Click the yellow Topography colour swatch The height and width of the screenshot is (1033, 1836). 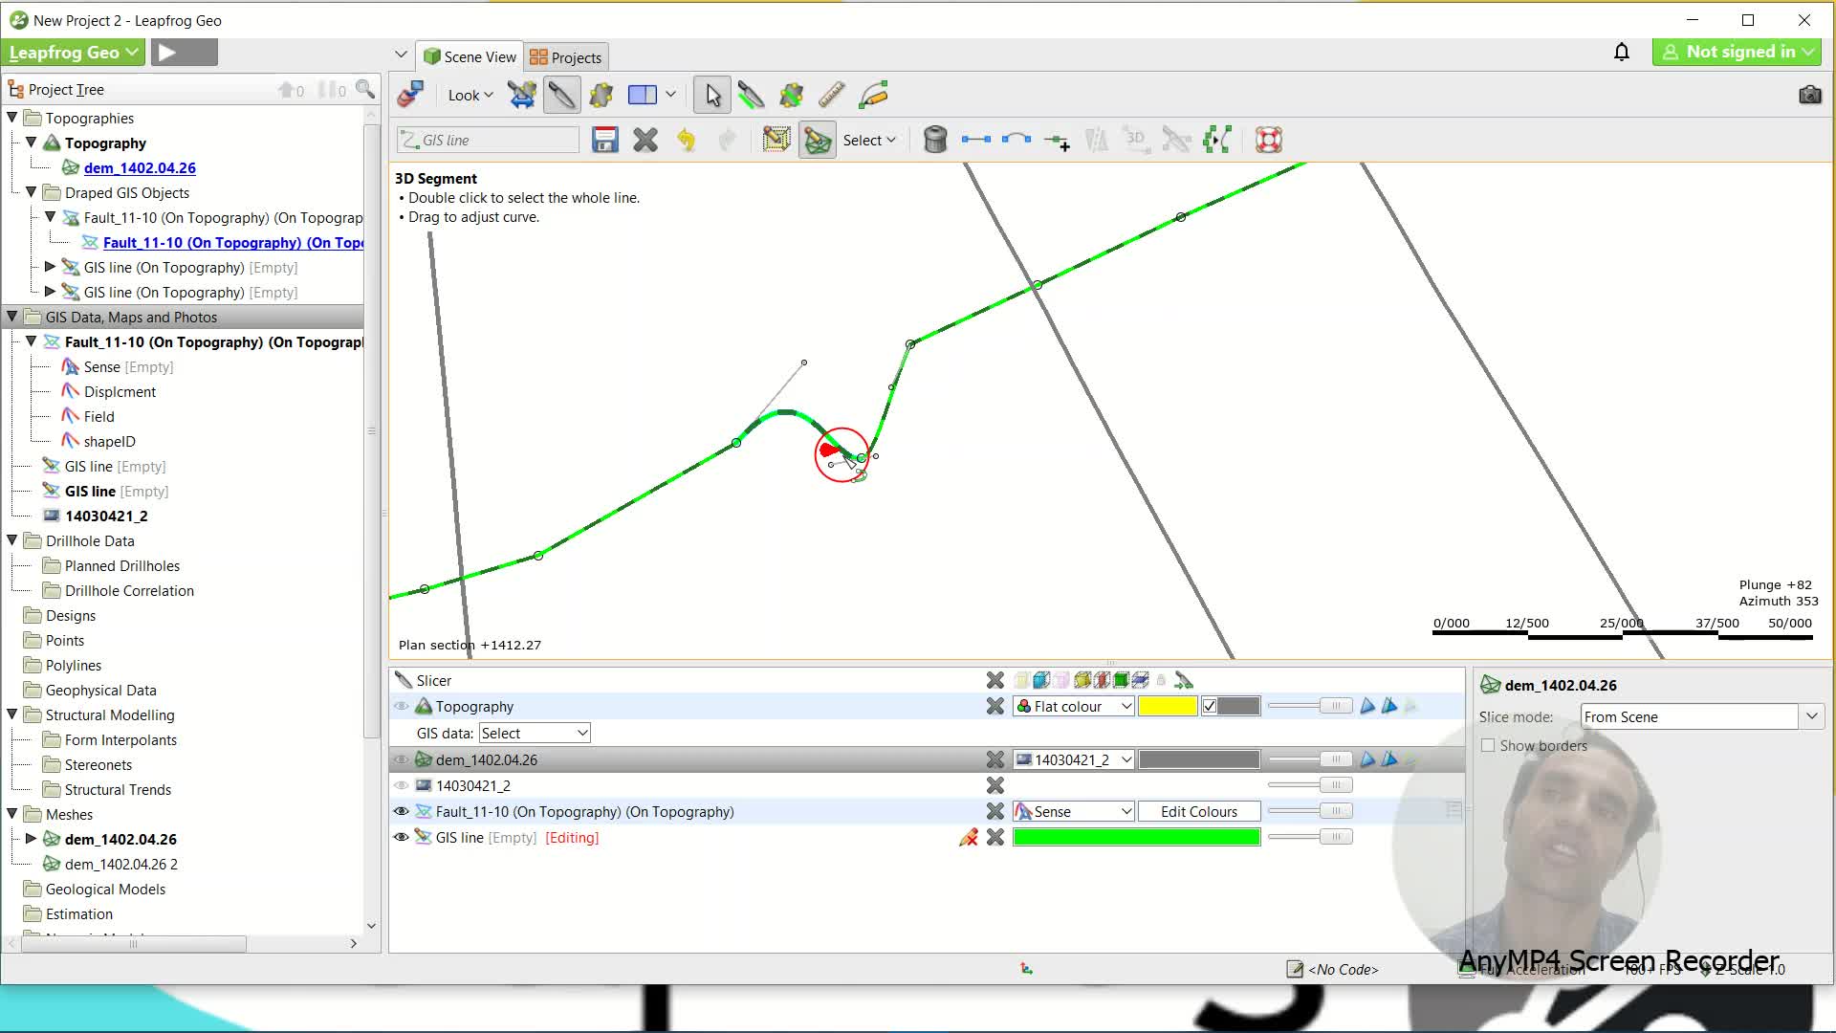click(x=1167, y=706)
